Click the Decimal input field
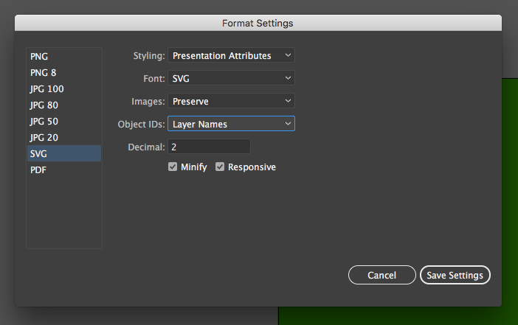The image size is (518, 325). coord(210,147)
